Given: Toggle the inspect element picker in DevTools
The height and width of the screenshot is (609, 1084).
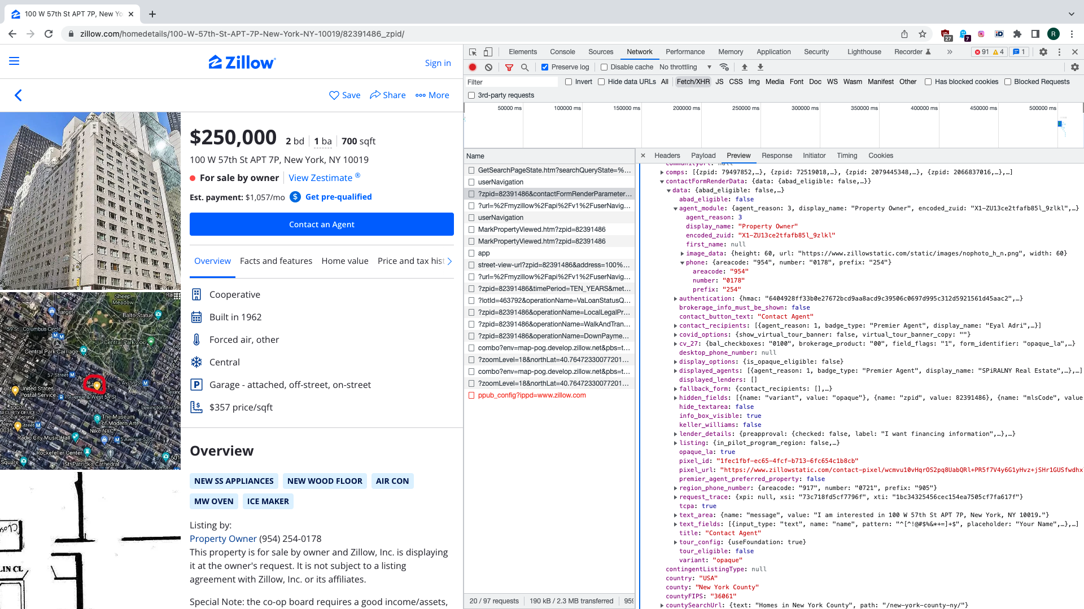Looking at the screenshot, I should coord(473,52).
